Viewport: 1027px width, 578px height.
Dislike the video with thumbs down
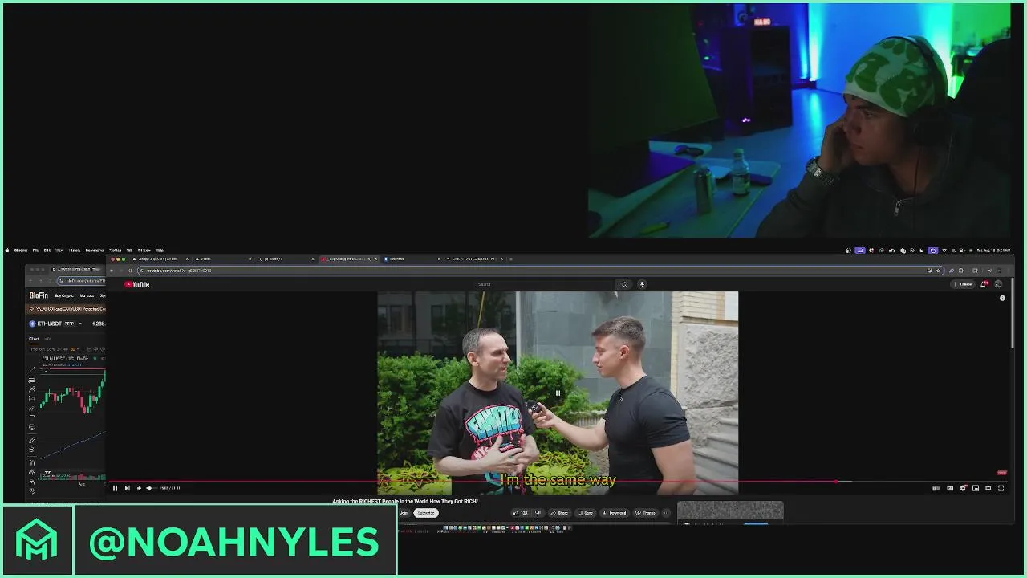[x=538, y=513]
